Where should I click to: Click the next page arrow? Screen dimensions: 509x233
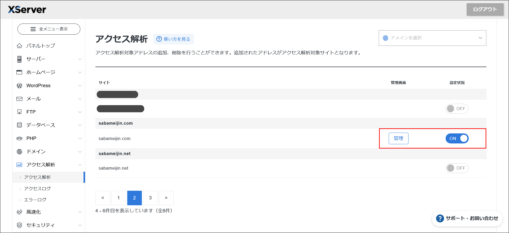tap(166, 198)
